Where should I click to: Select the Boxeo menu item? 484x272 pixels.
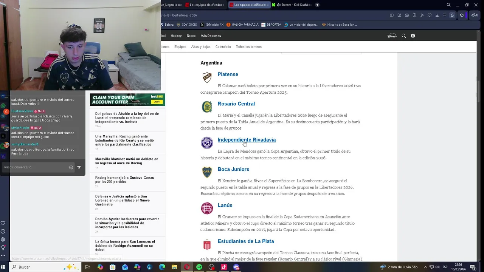191,36
